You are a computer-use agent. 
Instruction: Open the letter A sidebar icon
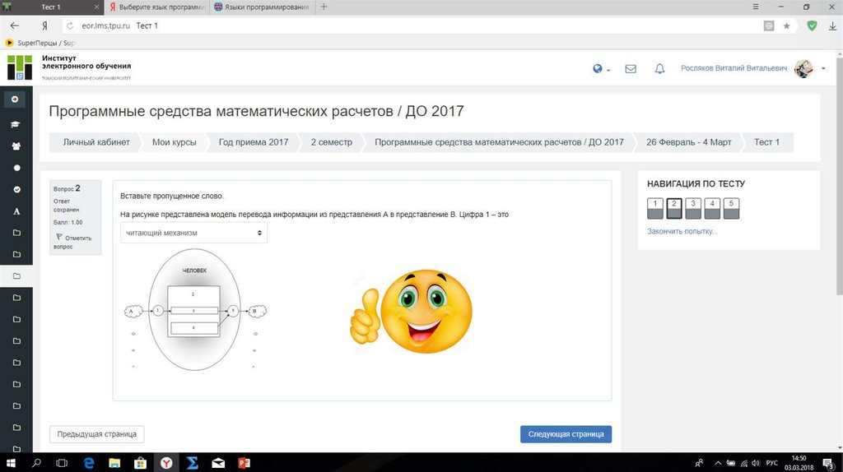16,211
